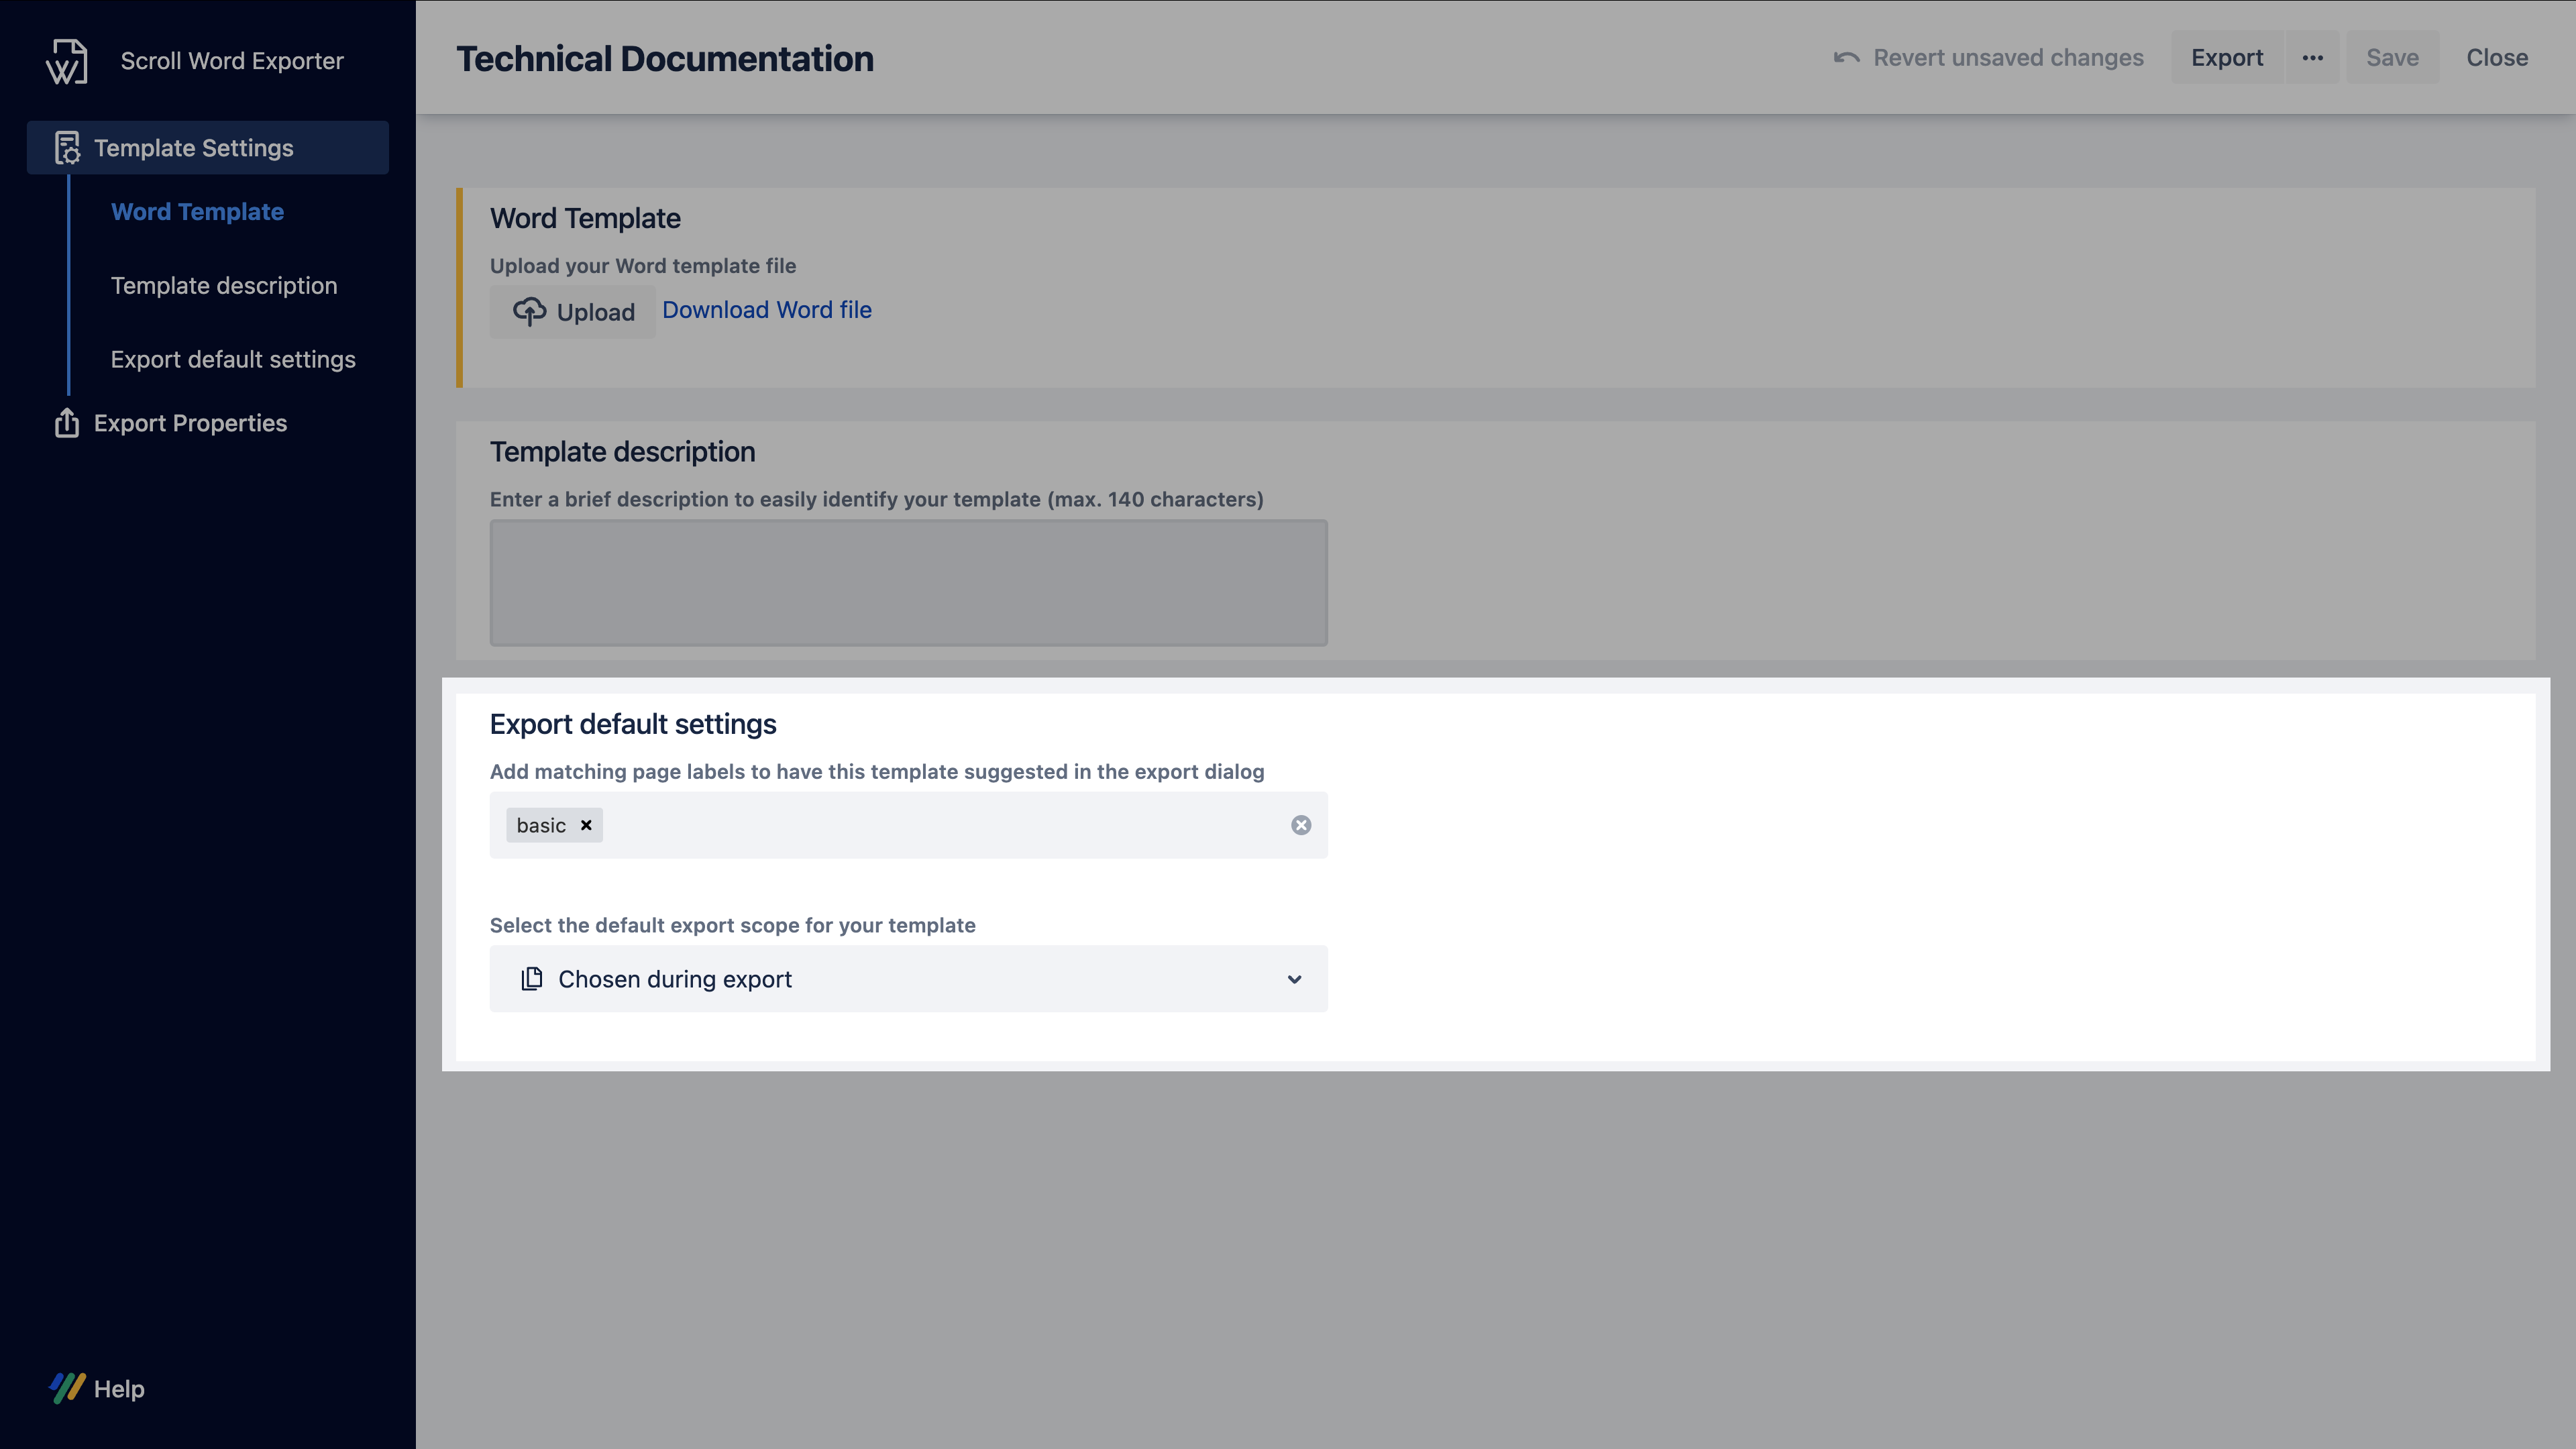Viewport: 2576px width, 1449px height.
Task: Click Revert unsaved changes
Action: pos(2009,57)
